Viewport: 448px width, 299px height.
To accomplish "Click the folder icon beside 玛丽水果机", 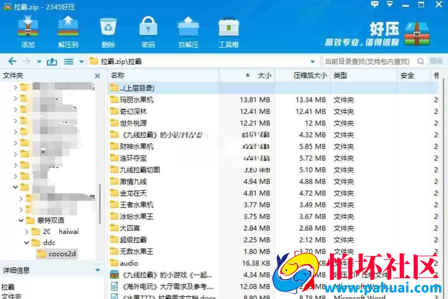I will 114,100.
